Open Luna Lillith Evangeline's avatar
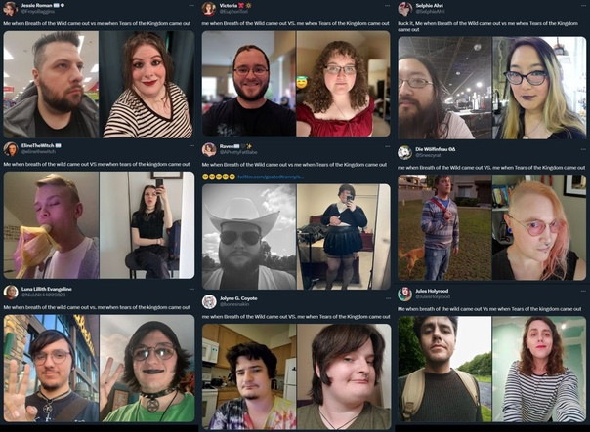Image resolution: width=590 pixels, height=432 pixels. [11, 292]
